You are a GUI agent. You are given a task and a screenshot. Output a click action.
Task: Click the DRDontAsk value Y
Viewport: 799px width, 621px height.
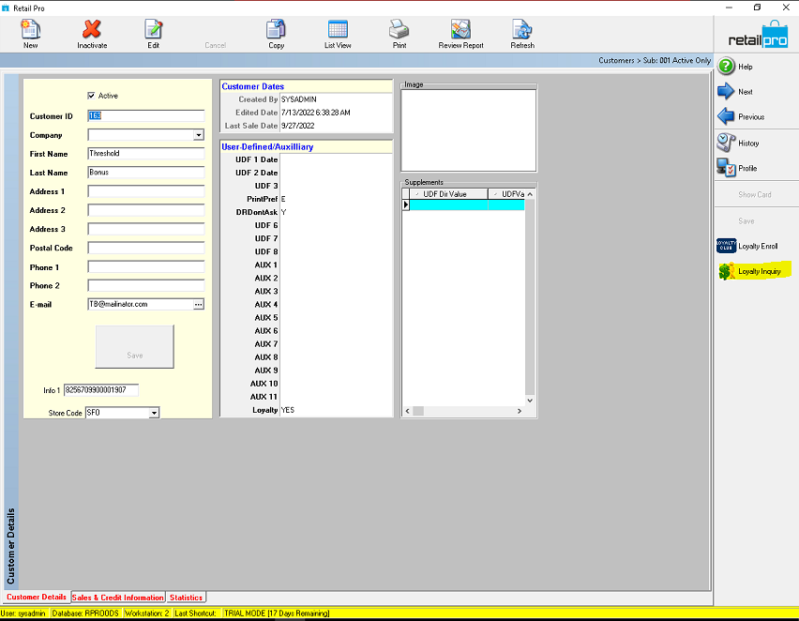pyautogui.click(x=283, y=212)
